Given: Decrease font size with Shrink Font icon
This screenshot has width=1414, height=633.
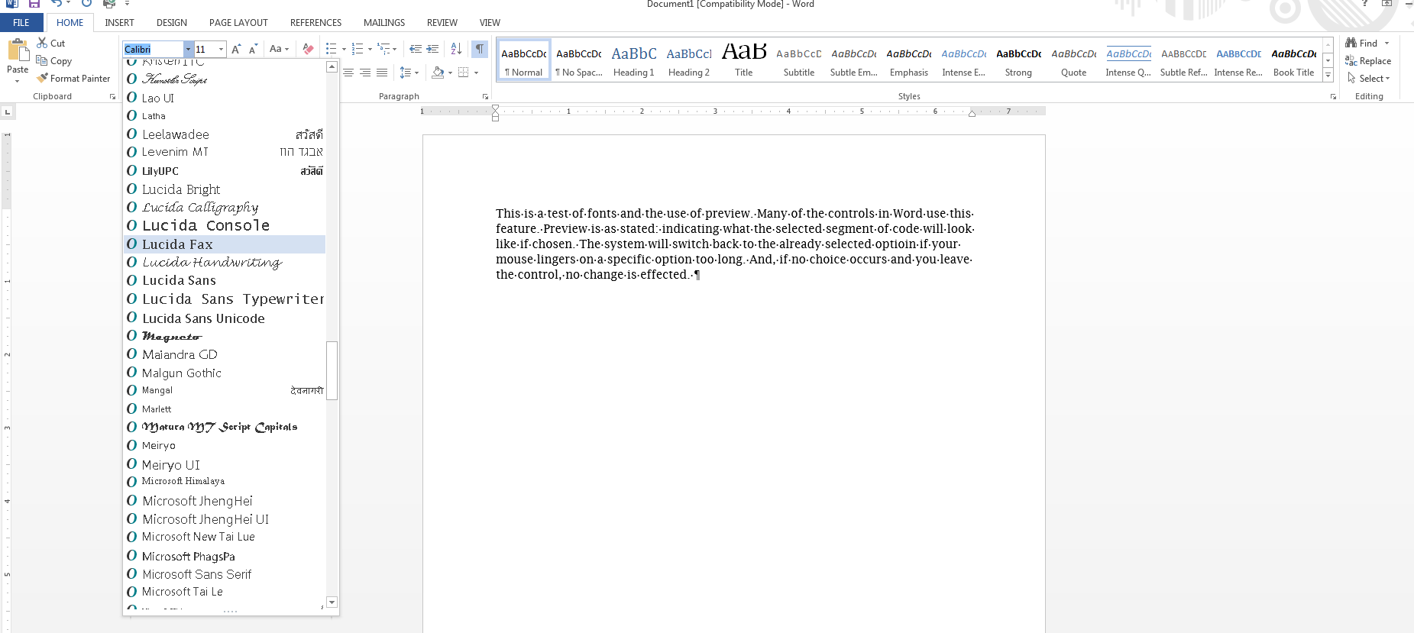Looking at the screenshot, I should [254, 49].
